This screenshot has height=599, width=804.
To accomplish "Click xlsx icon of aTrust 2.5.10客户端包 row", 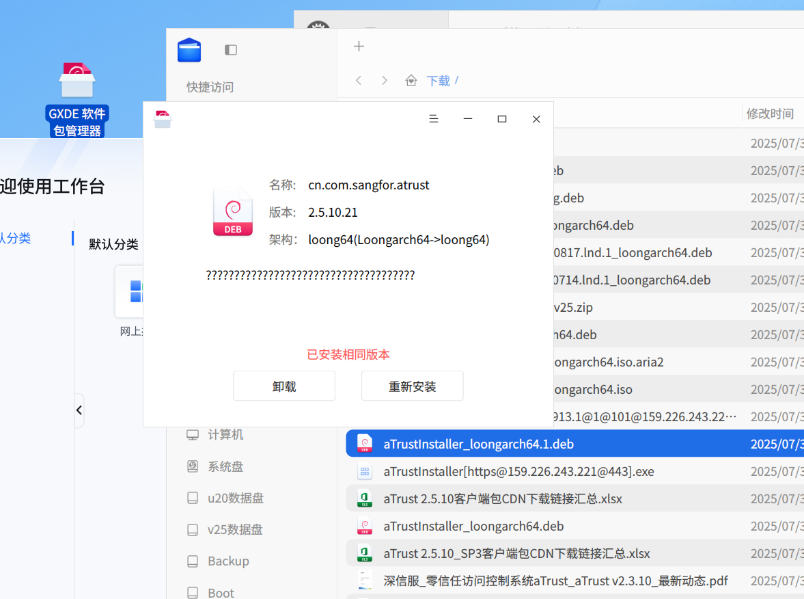I will [x=365, y=498].
